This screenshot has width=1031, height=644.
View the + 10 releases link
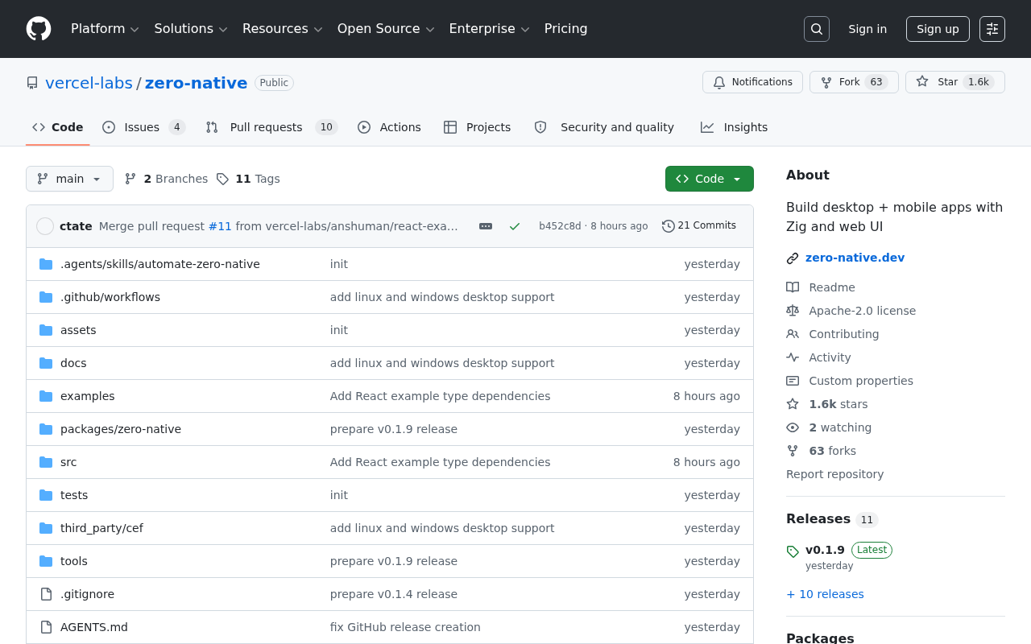825,594
